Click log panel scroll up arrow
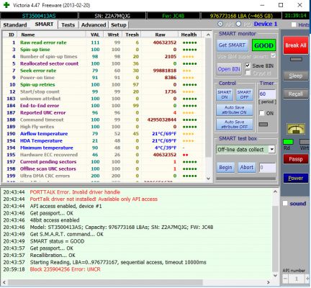The width and height of the screenshot is (311, 288). coord(275,192)
